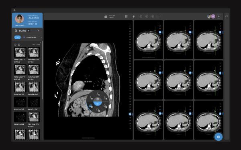241x150 pixels.
Task: Click the history clock icon in toolbar
Action: (134, 16)
